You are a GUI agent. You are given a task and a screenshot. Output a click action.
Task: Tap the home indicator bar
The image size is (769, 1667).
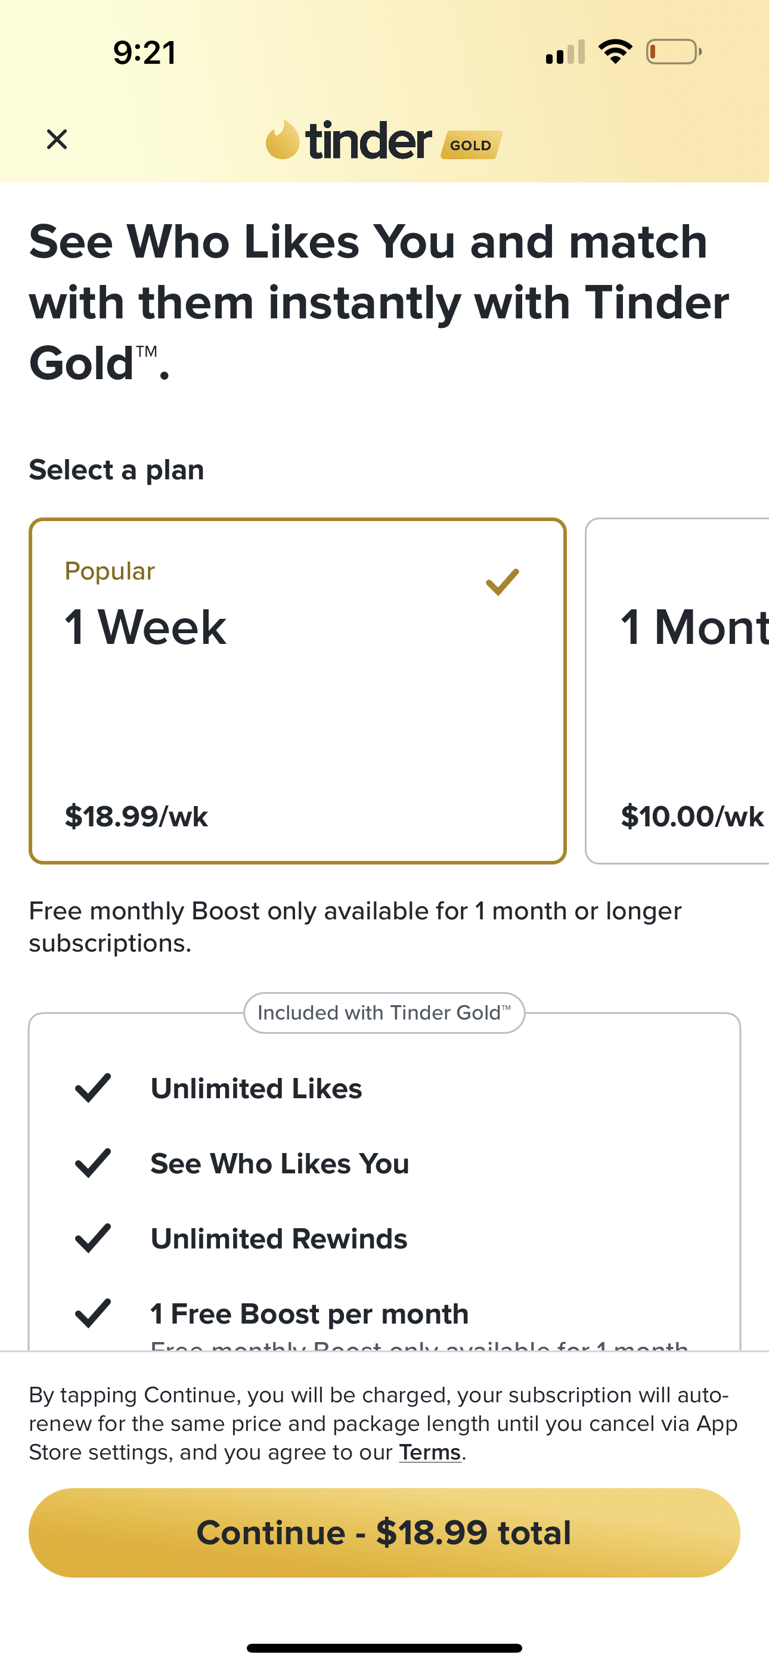coord(384,1647)
